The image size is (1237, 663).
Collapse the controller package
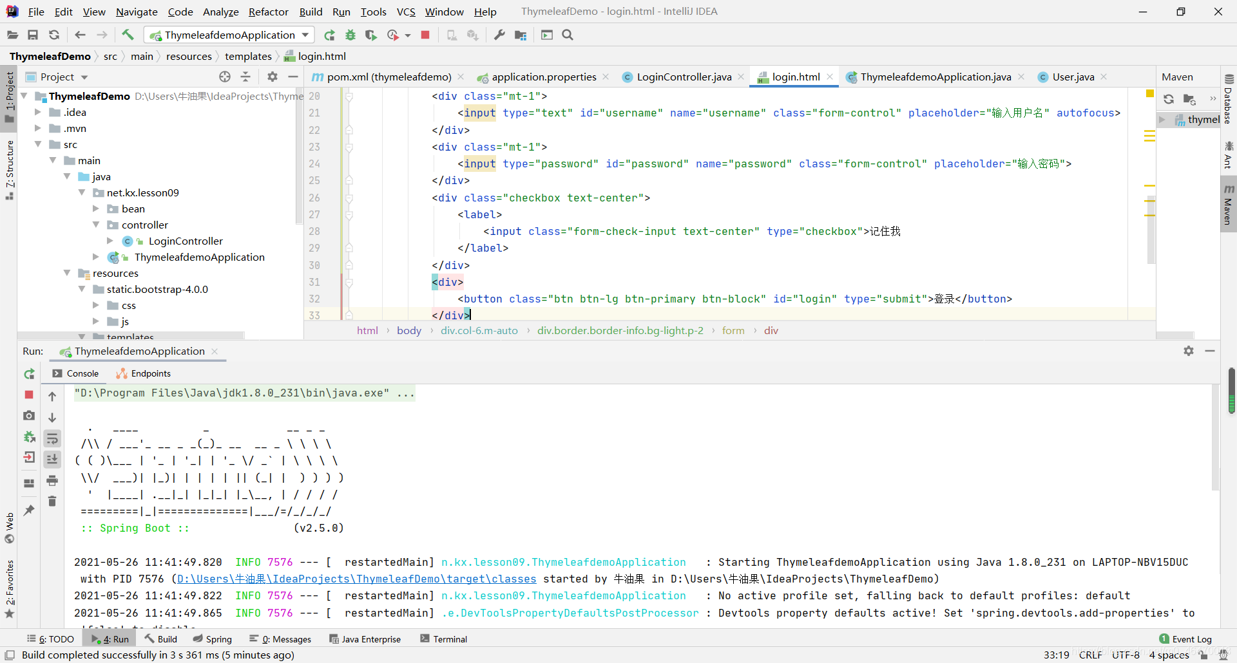[96, 225]
